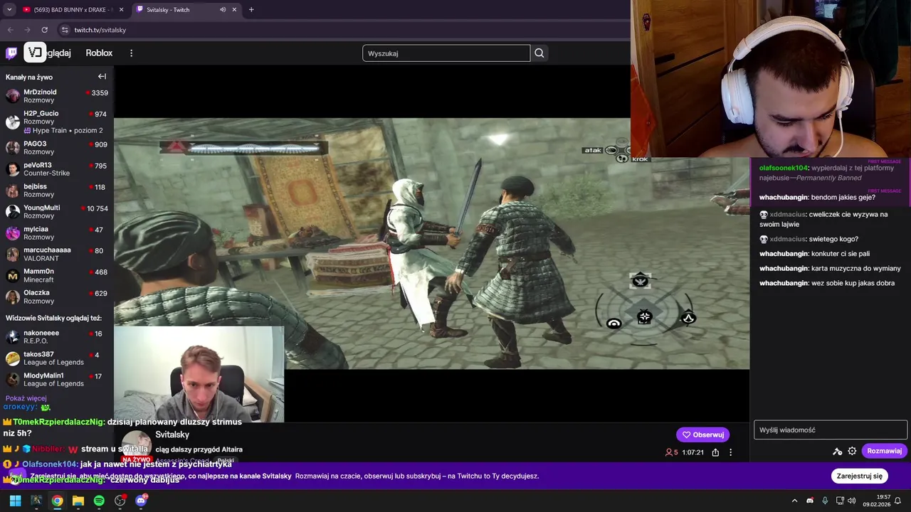The width and height of the screenshot is (911, 512).
Task: Go back in the browser
Action: [10, 30]
